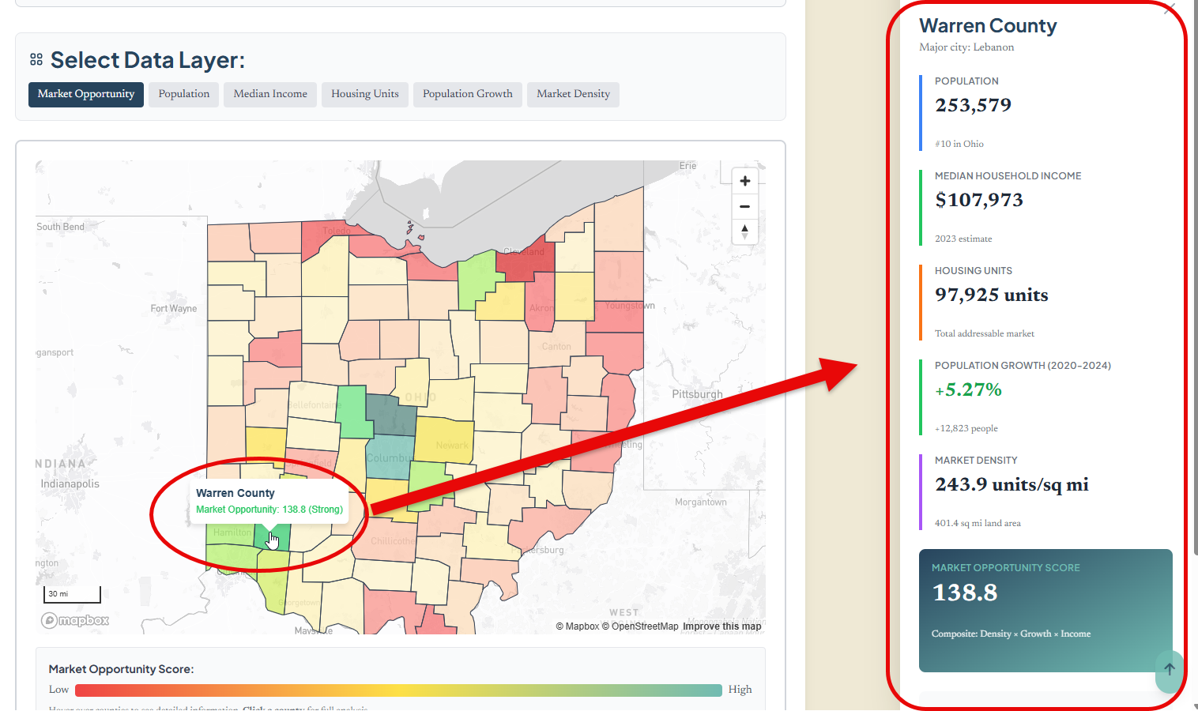Zoom out on the Ohio map

point(744,206)
